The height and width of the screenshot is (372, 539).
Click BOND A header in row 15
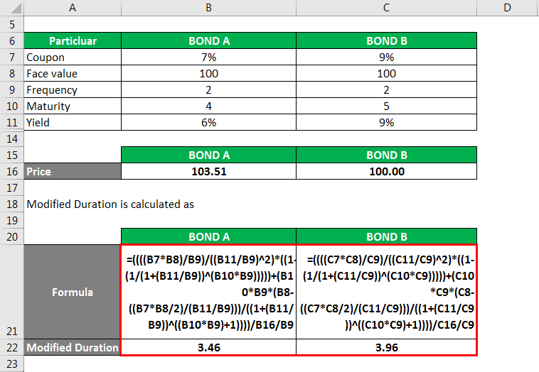(208, 155)
